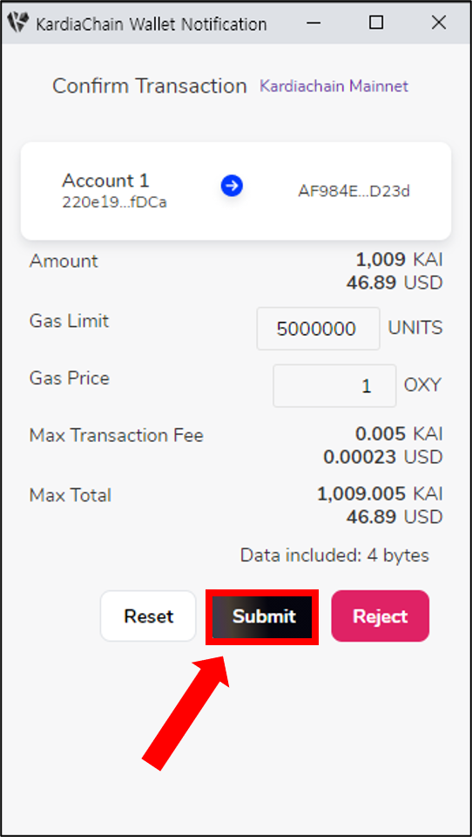Click the Reject button

tap(381, 616)
